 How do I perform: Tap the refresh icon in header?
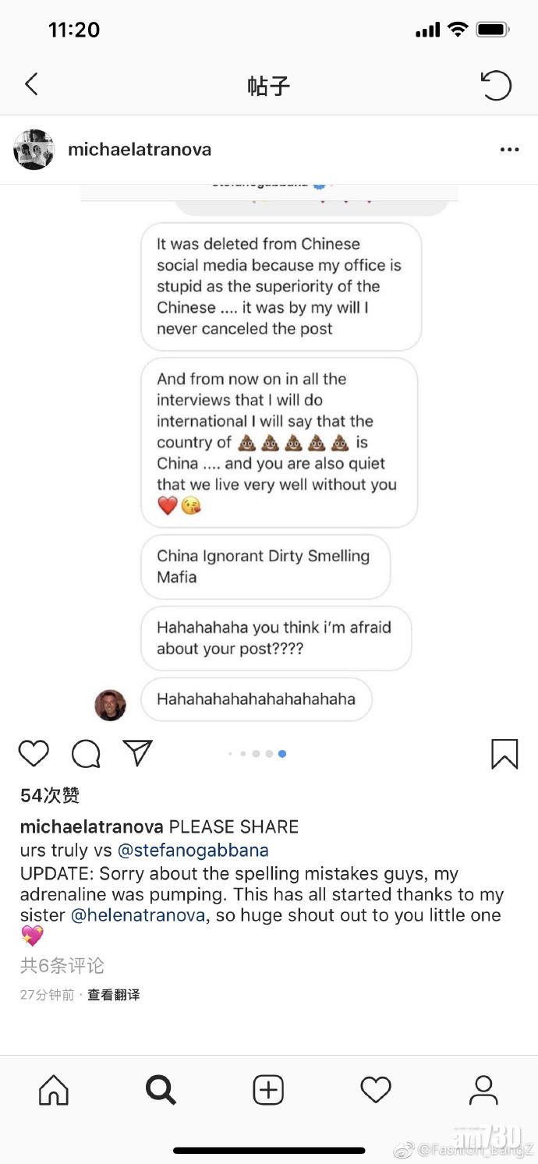point(496,85)
